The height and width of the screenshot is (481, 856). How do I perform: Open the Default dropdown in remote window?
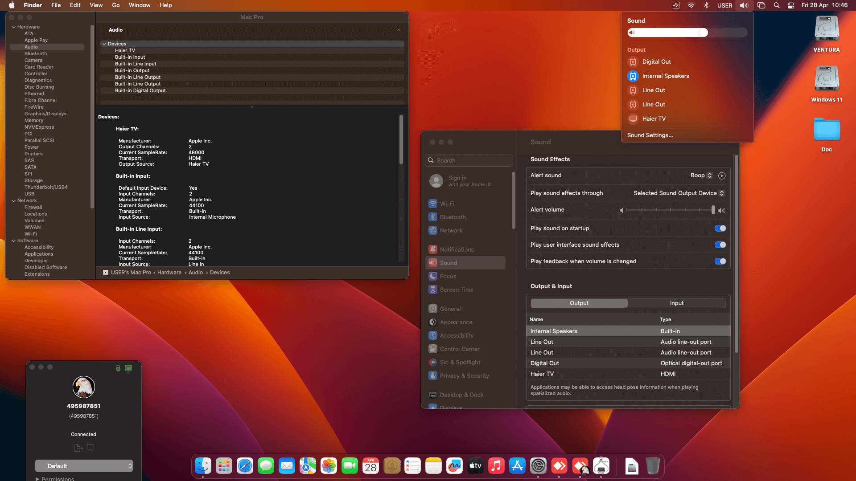pyautogui.click(x=84, y=466)
